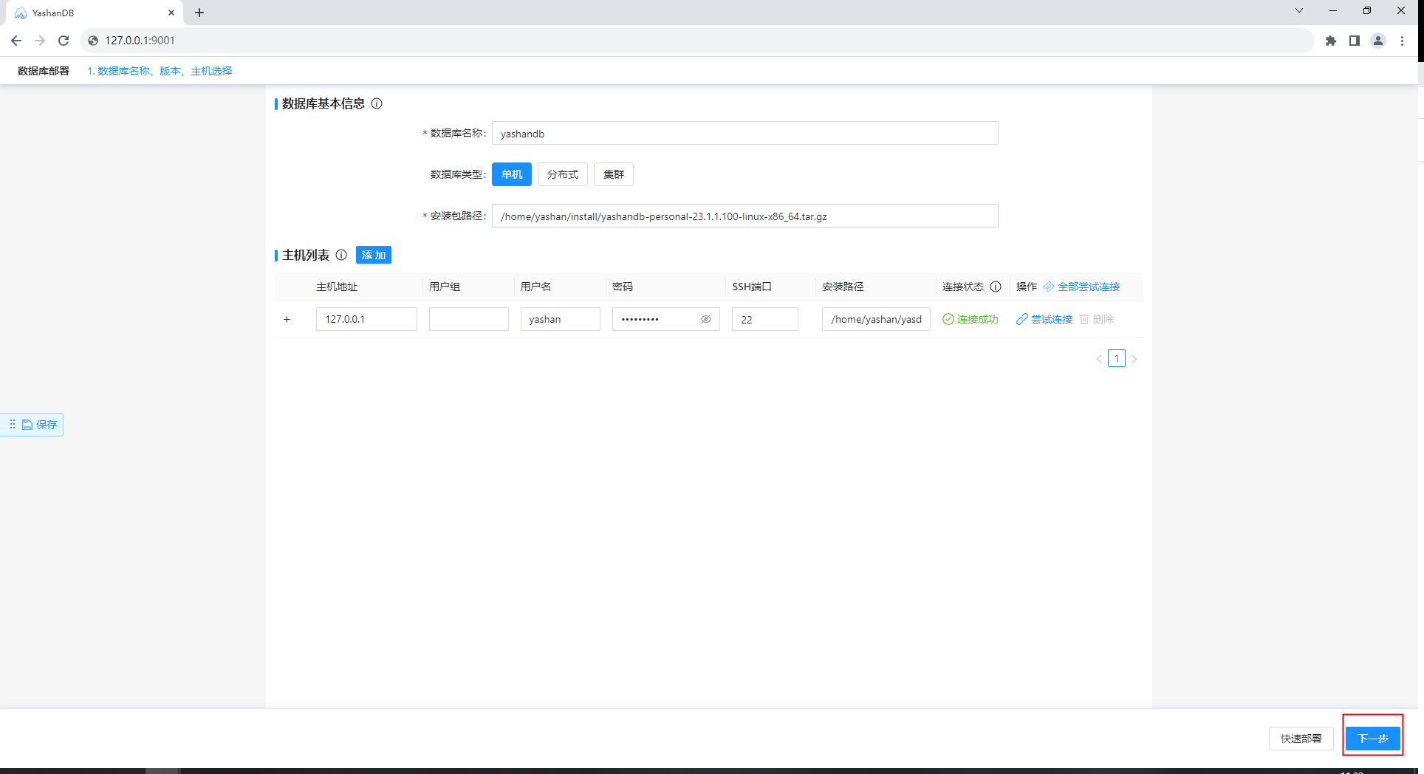The height and width of the screenshot is (774, 1424).
Task: Reload the page with refresh icon
Action: coord(64,41)
